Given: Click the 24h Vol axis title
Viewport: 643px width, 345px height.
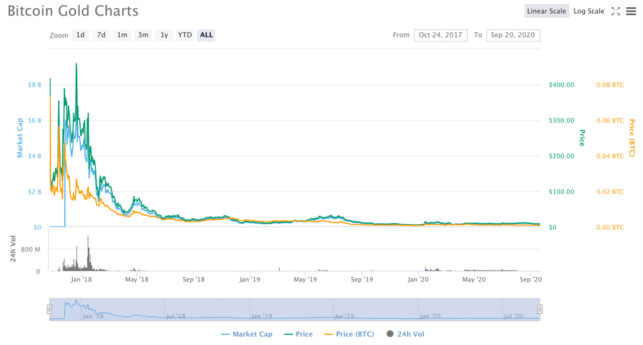Looking at the screenshot, I should click(13, 249).
